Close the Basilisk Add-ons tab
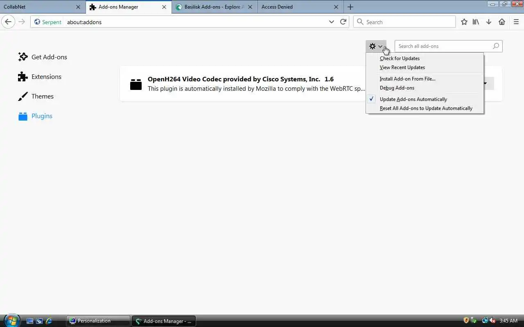Viewport: 524px width, 327px height. [250, 7]
